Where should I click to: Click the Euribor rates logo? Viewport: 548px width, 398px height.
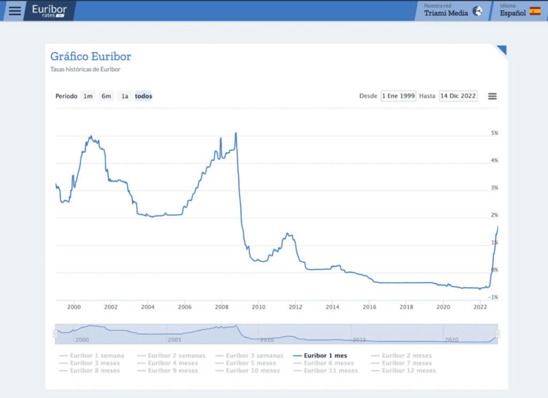click(49, 11)
